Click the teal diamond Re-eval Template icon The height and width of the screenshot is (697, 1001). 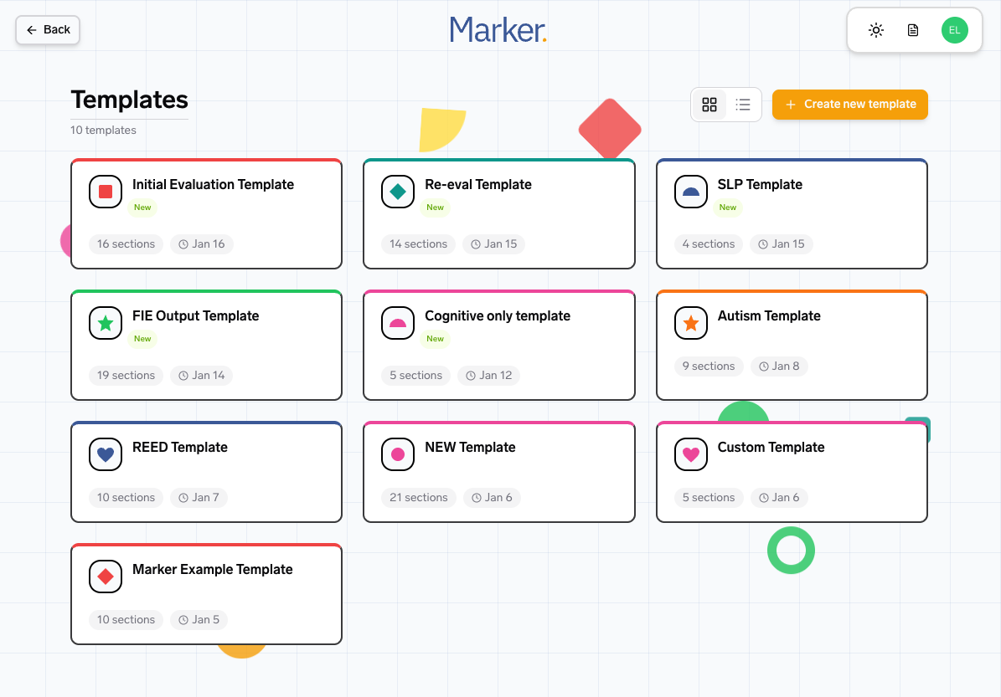(398, 192)
